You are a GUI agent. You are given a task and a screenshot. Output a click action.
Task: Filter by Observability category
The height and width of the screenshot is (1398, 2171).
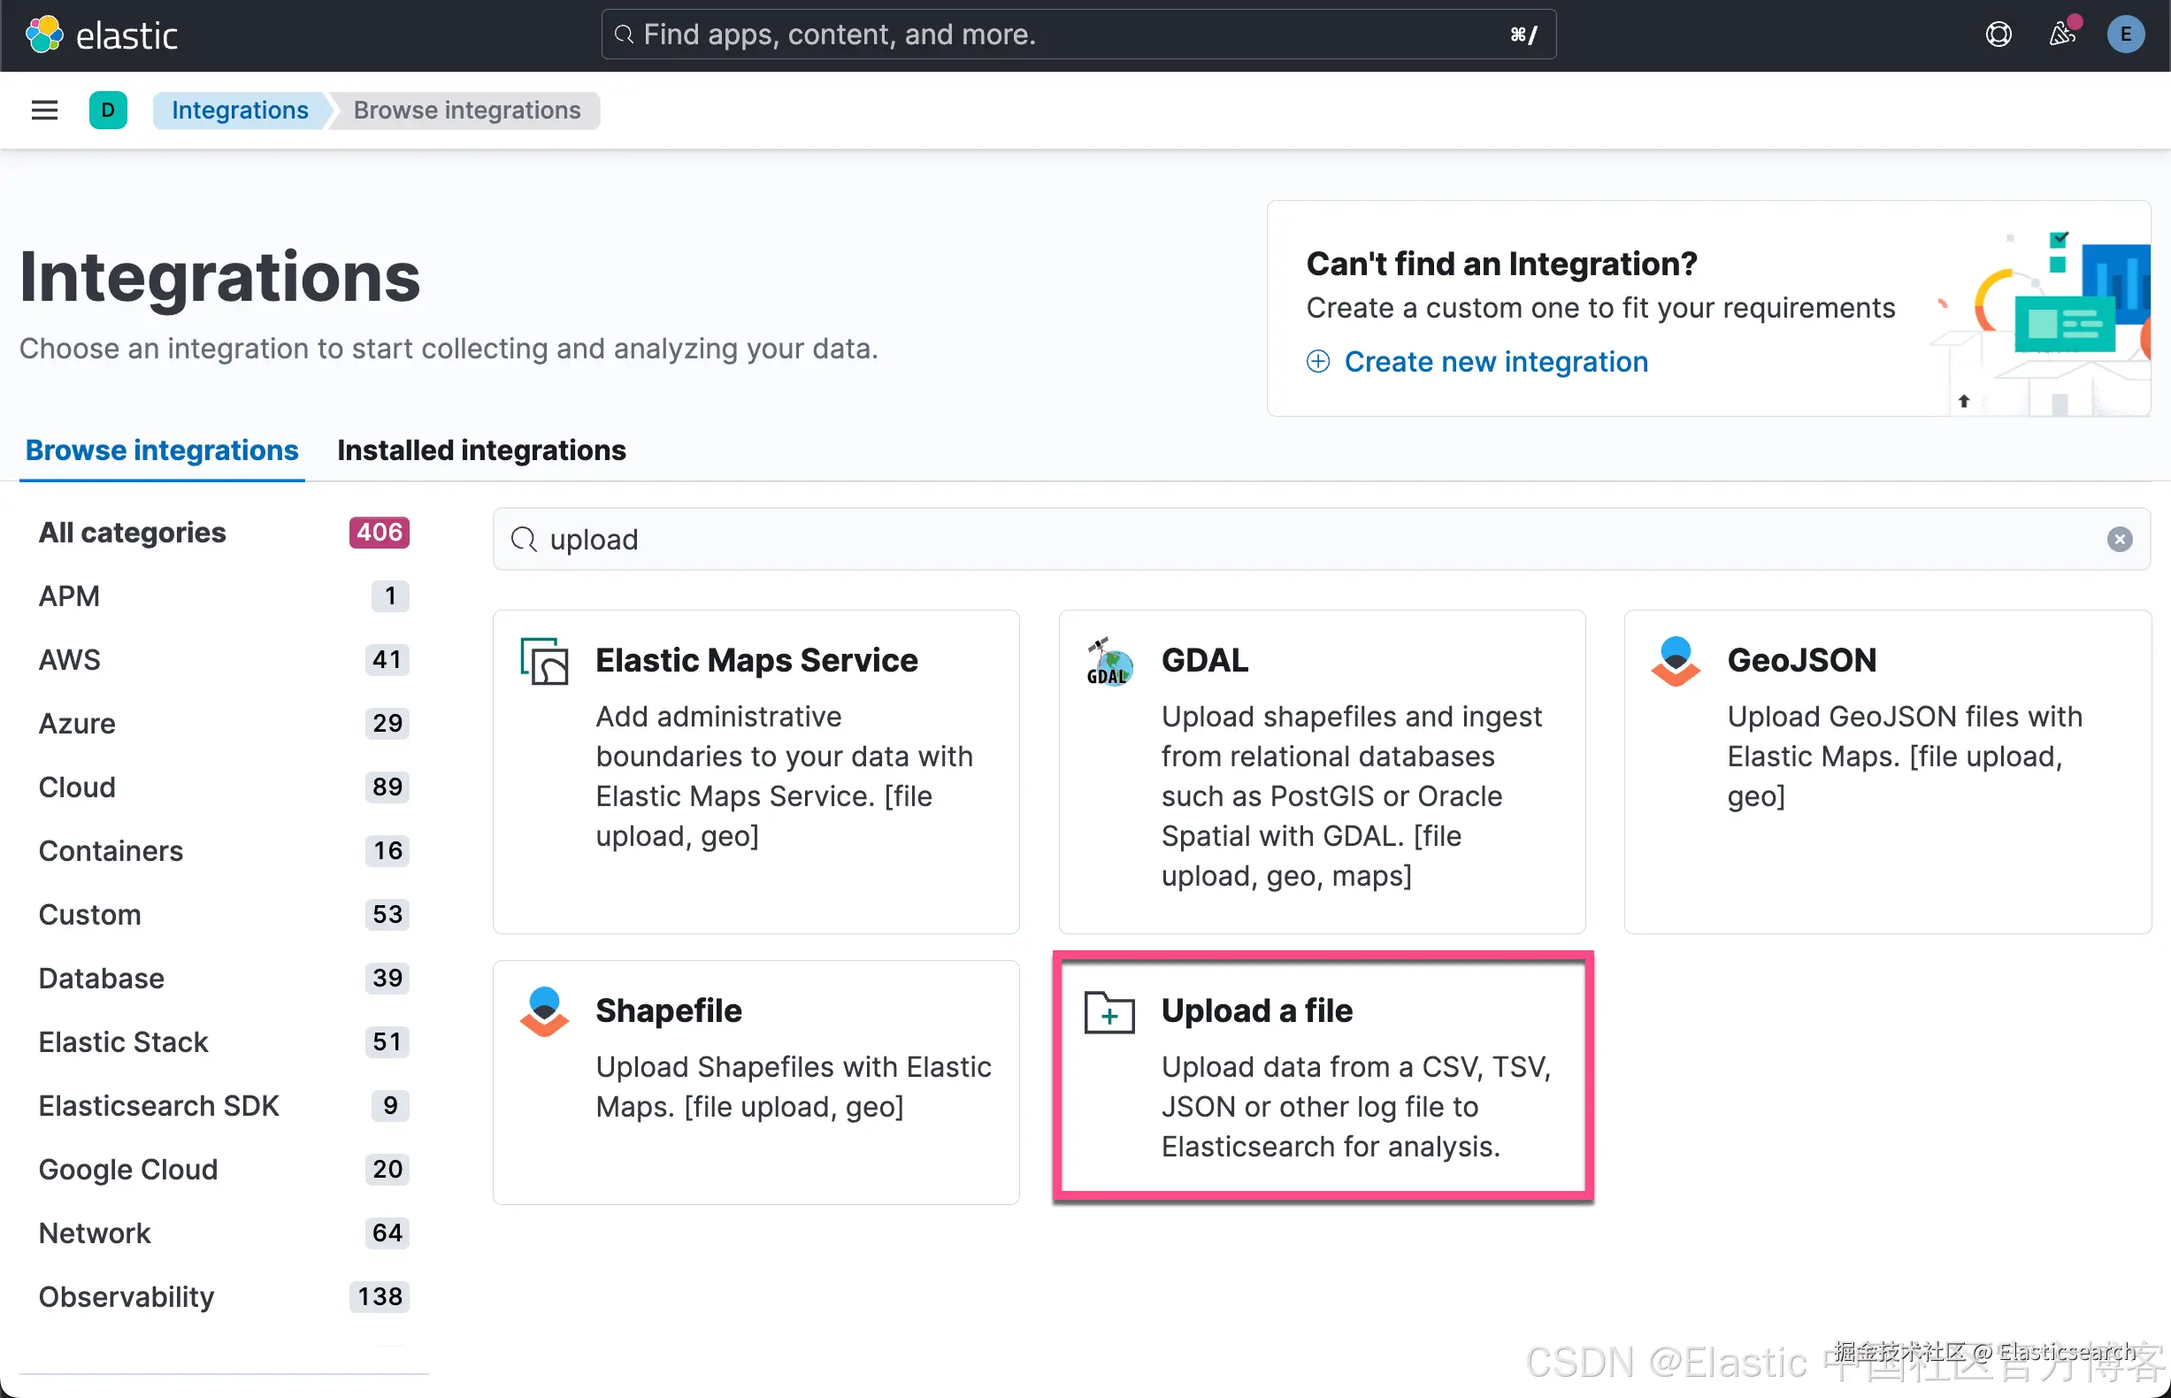(127, 1296)
